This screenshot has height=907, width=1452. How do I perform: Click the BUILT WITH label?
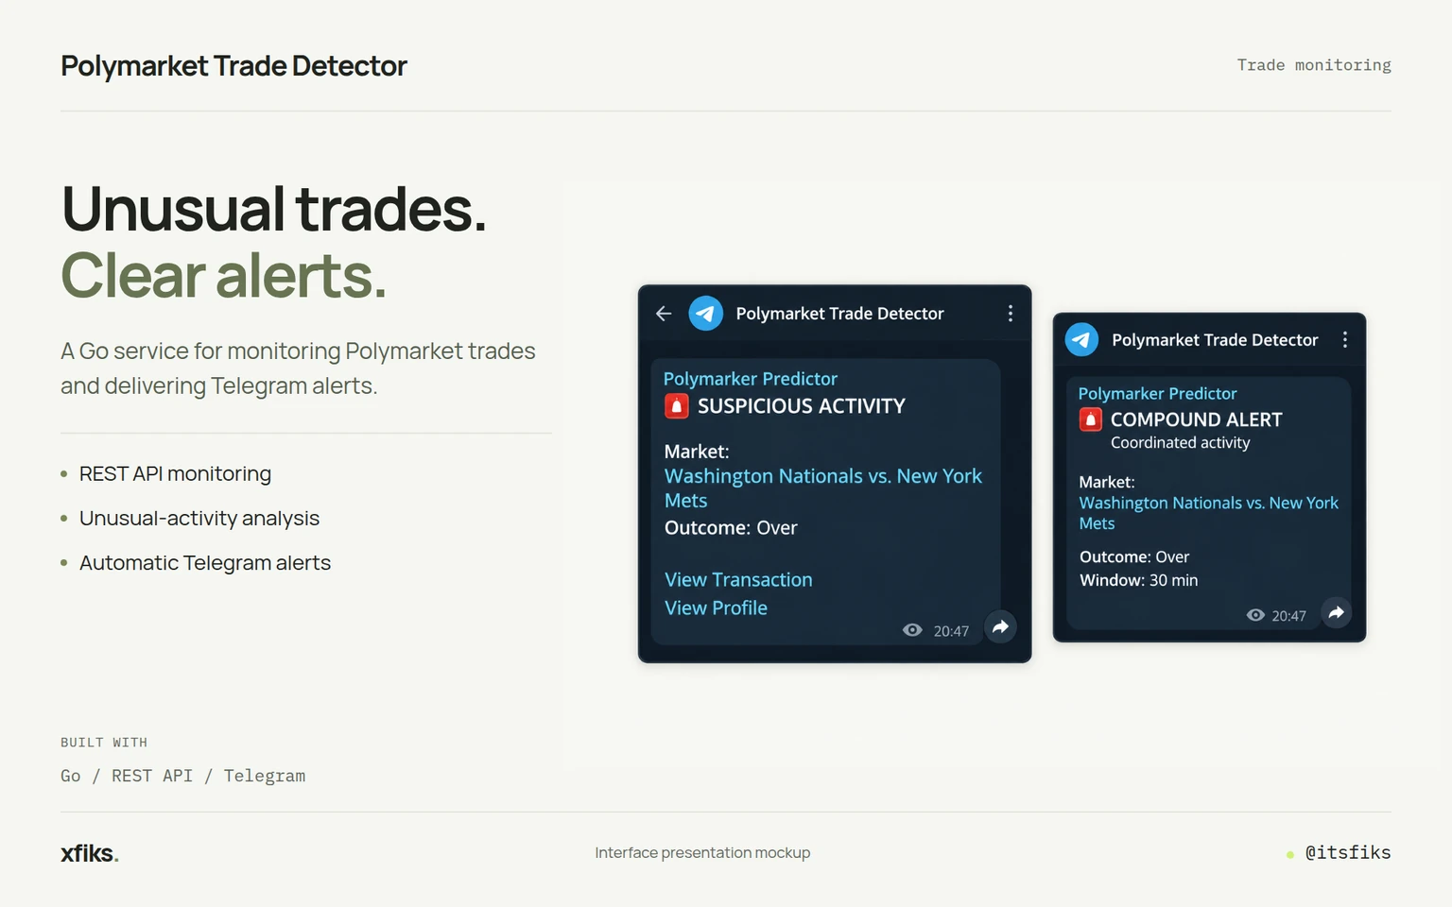point(104,743)
